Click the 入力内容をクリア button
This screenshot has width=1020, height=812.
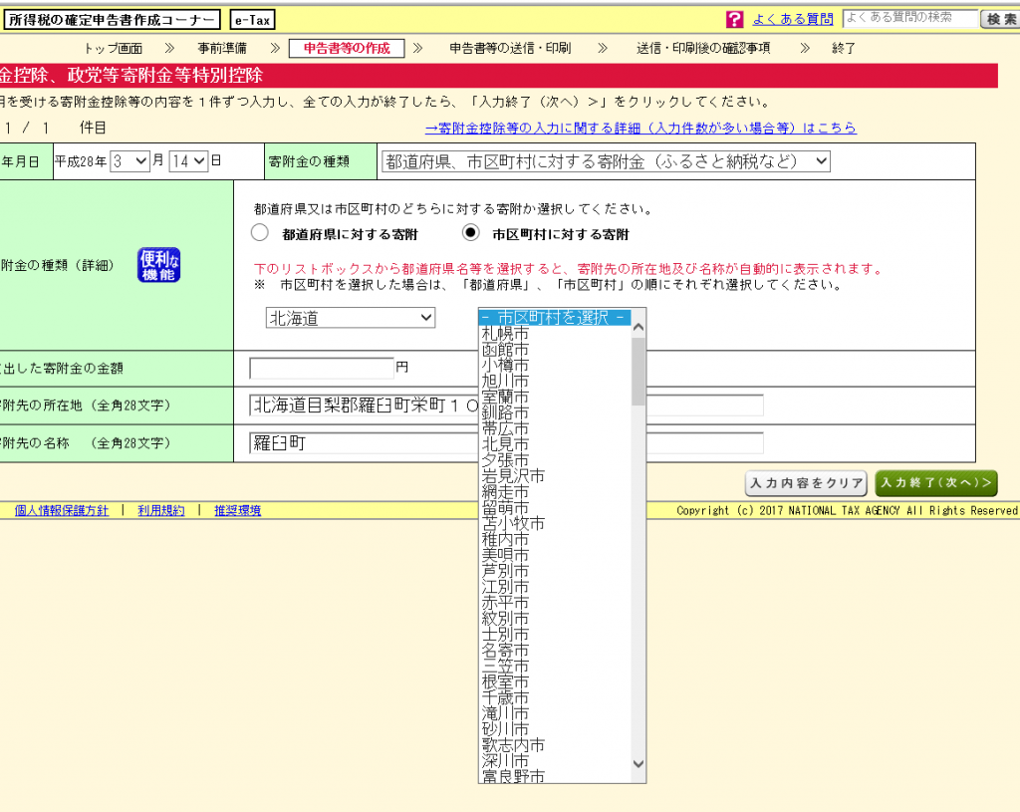click(x=806, y=483)
